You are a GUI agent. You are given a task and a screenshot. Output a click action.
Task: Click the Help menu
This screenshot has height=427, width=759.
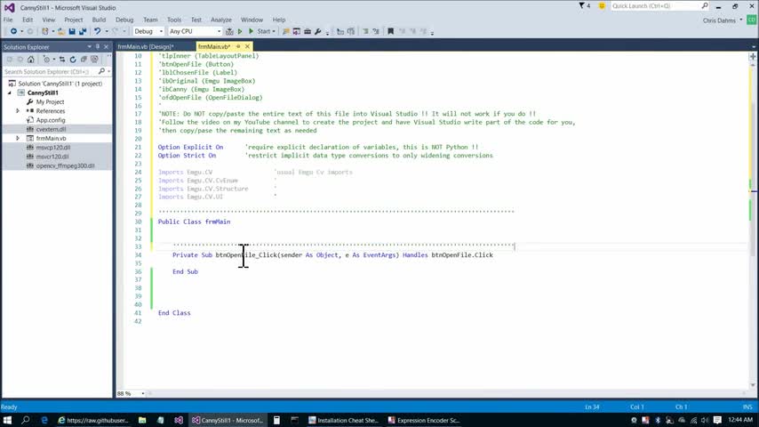279,20
